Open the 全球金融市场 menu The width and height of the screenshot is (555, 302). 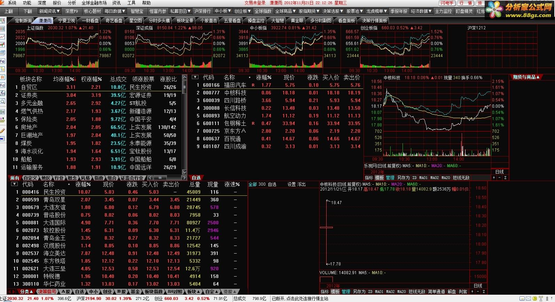point(94,3)
